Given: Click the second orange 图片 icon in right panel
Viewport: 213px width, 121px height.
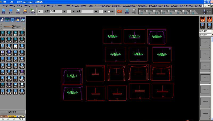Looking at the screenshot, I should pos(210,19).
